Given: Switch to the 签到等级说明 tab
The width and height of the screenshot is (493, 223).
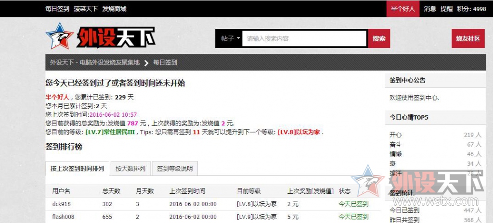Looking at the screenshot, I should [x=175, y=169].
